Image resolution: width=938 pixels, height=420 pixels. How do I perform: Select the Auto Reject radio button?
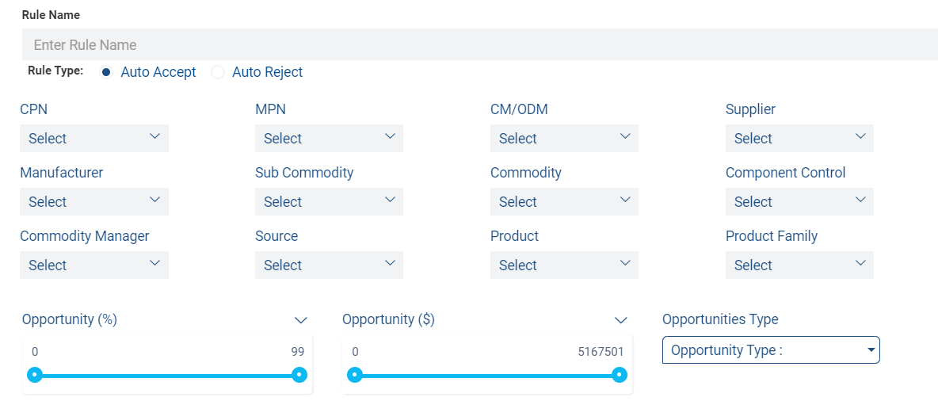coord(218,72)
